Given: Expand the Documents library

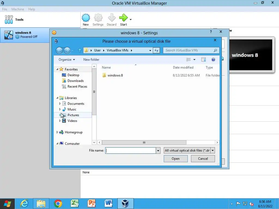Looking at the screenshot, I should coord(60,103).
